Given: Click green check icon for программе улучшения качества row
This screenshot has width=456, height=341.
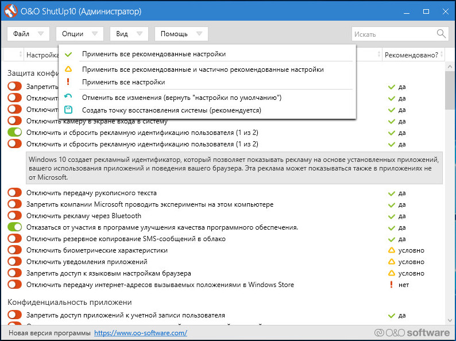Looking at the screenshot, I should click(x=392, y=228).
